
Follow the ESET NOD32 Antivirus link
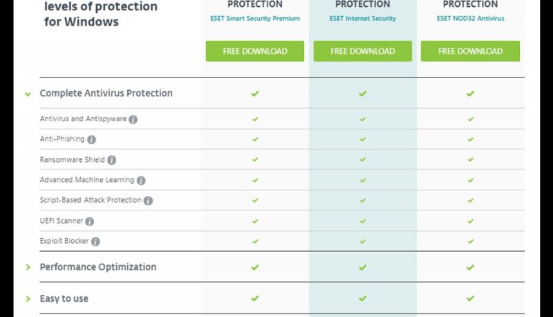[x=471, y=19]
